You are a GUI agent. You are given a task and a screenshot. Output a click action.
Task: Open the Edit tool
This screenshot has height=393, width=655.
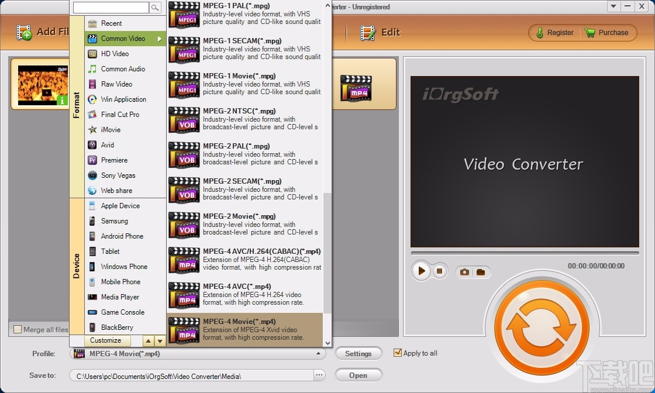point(366,32)
